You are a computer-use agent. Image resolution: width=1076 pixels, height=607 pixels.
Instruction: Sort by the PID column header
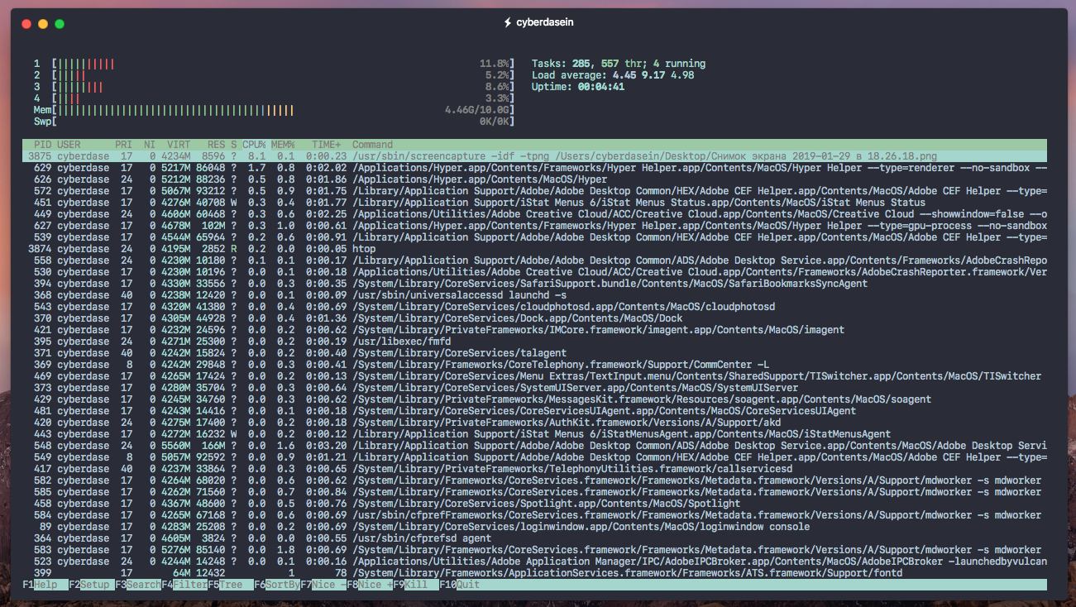click(x=42, y=145)
